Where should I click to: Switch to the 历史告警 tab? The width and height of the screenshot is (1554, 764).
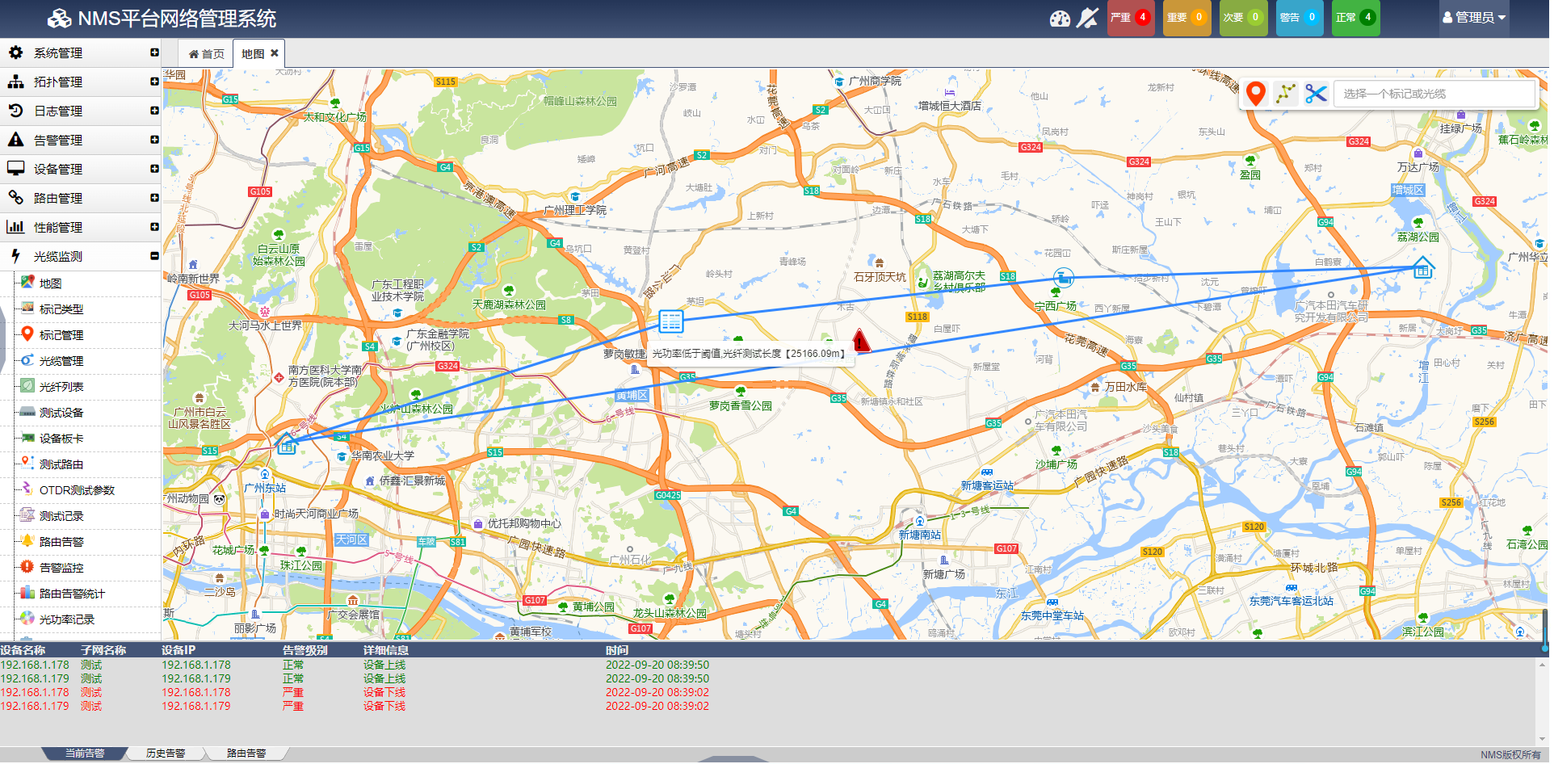point(166,754)
